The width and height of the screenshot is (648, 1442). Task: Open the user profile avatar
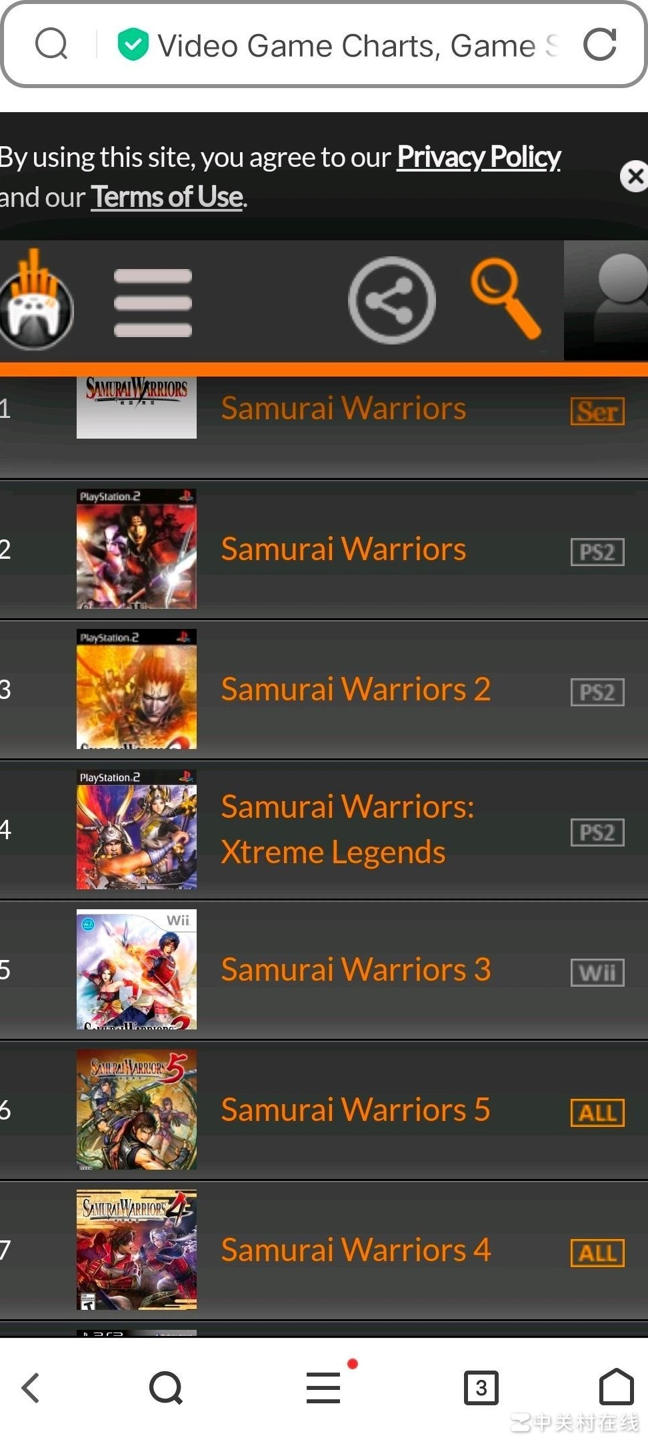[x=606, y=300]
